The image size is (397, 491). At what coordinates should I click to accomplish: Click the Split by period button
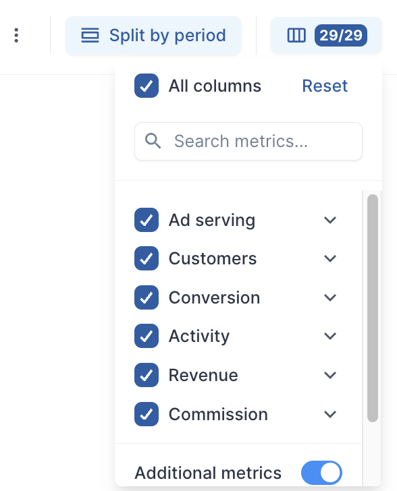[x=153, y=35]
